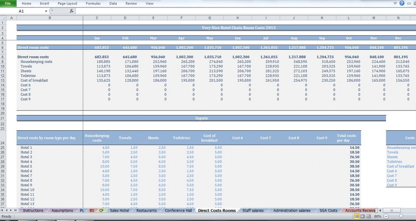Open the Page Layout ribbon tab
Screen dimensions: 416x221
click(x=67, y=3)
